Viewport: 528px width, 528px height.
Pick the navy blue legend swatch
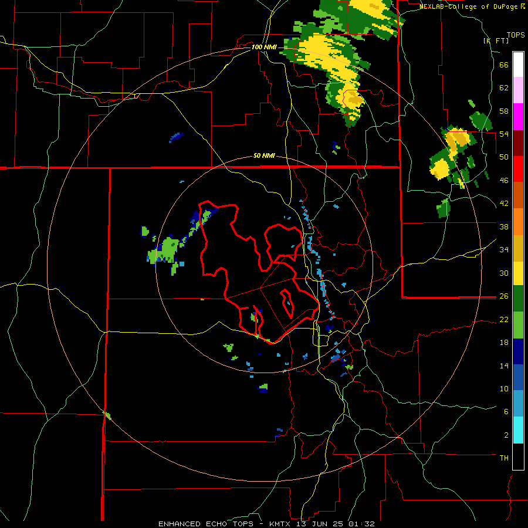[x=518, y=351]
